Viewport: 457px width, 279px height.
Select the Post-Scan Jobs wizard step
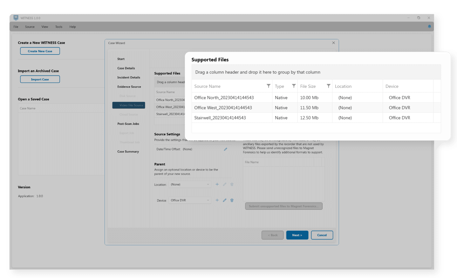pyautogui.click(x=128, y=124)
